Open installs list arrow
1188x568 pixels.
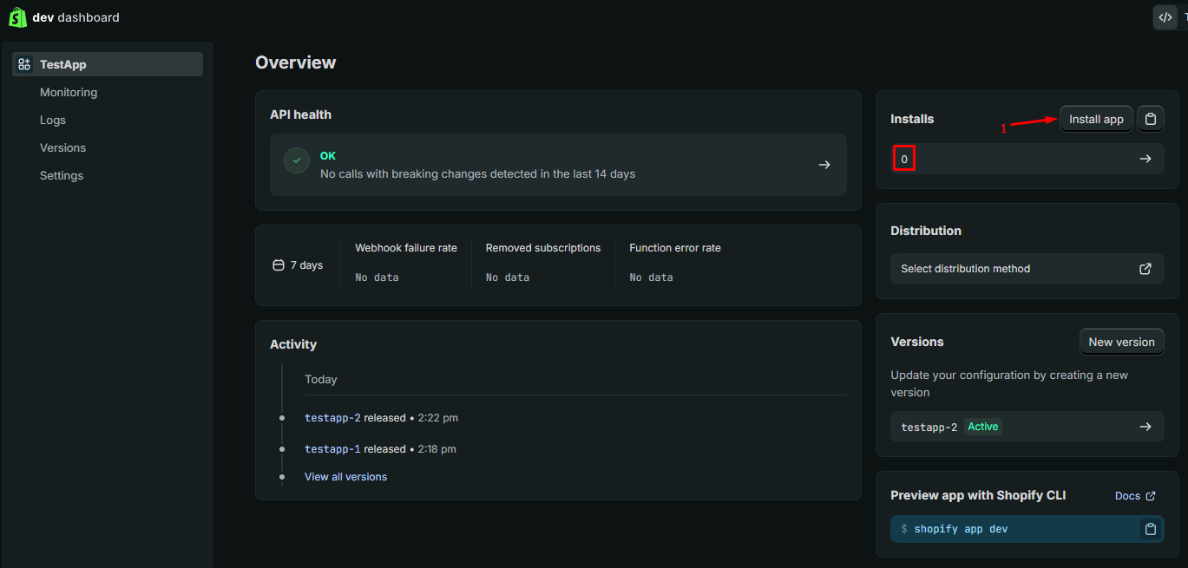[1145, 159]
